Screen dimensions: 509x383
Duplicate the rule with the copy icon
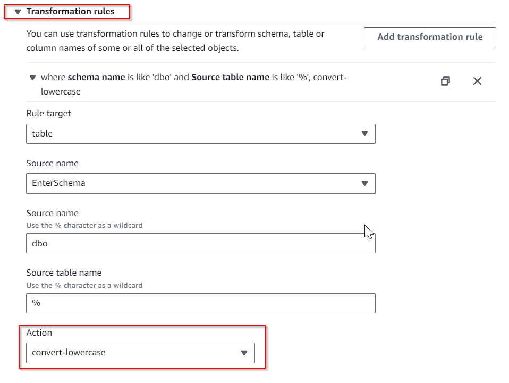pos(445,81)
